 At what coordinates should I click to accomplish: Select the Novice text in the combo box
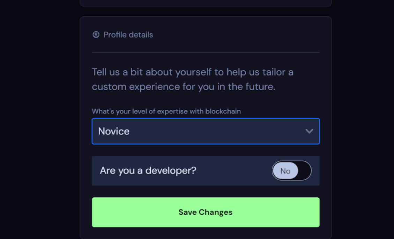[x=114, y=131]
